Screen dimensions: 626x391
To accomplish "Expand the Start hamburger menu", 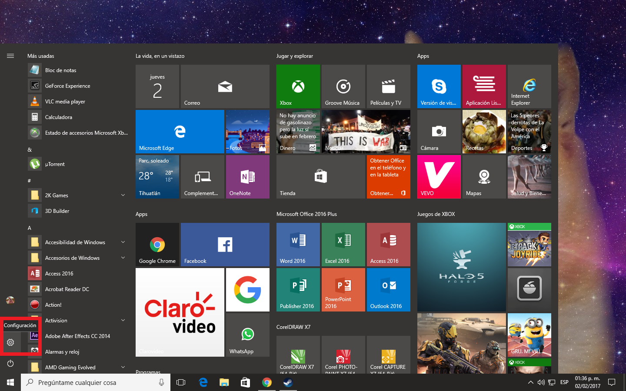I will (x=10, y=56).
